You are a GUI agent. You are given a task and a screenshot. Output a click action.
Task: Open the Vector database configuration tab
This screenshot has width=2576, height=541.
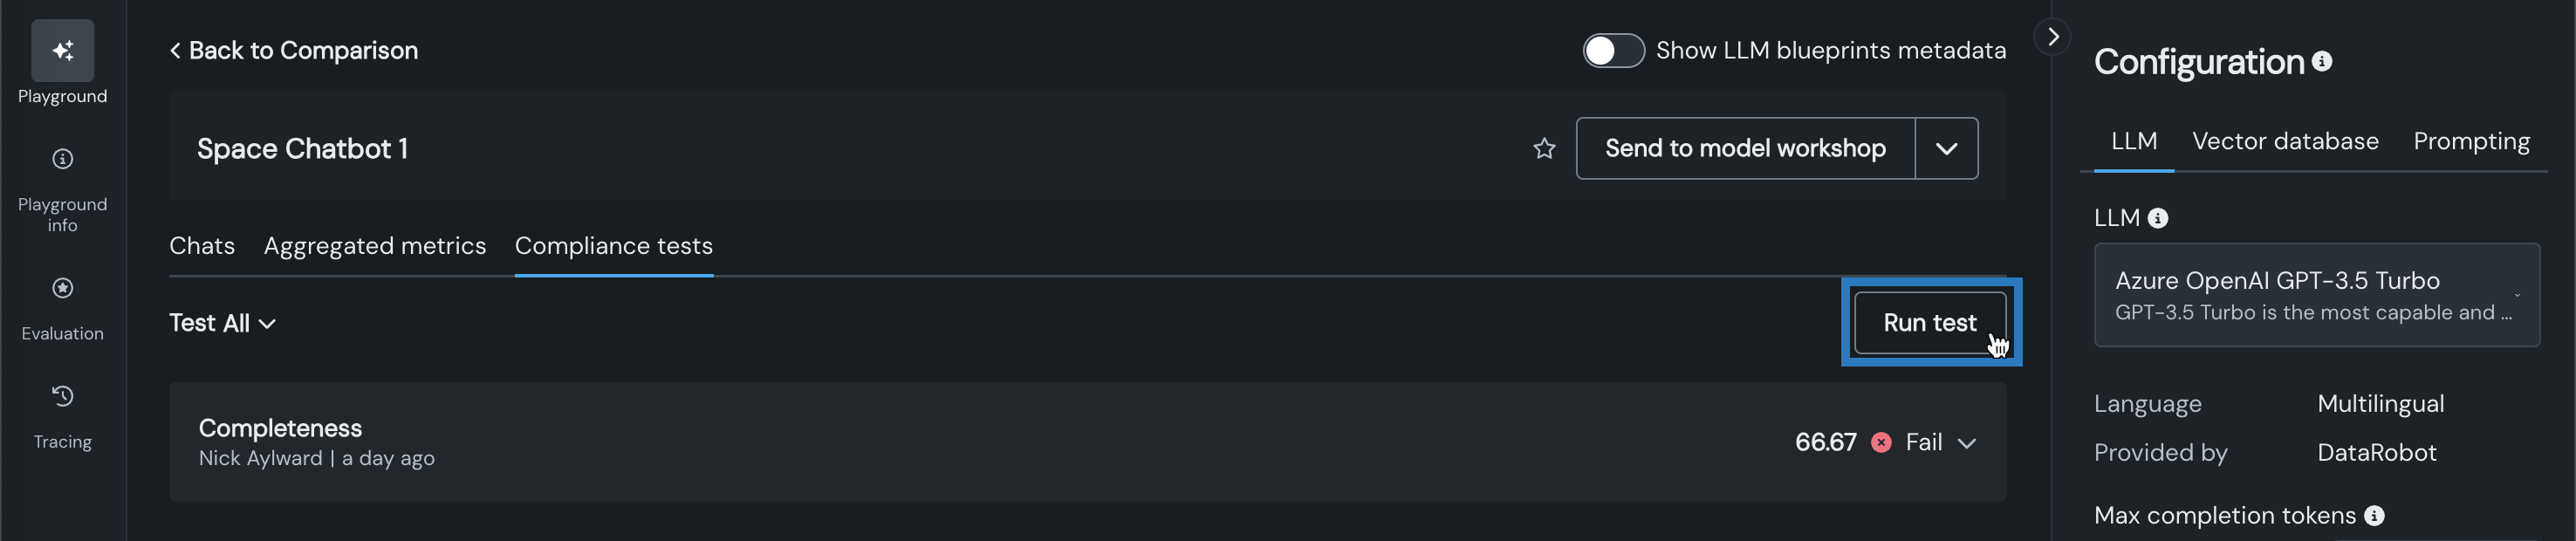pos(2285,142)
